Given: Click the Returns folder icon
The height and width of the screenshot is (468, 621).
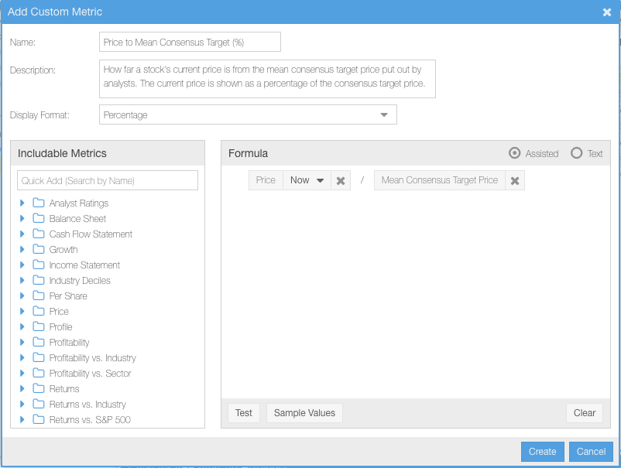Looking at the screenshot, I should 39,388.
